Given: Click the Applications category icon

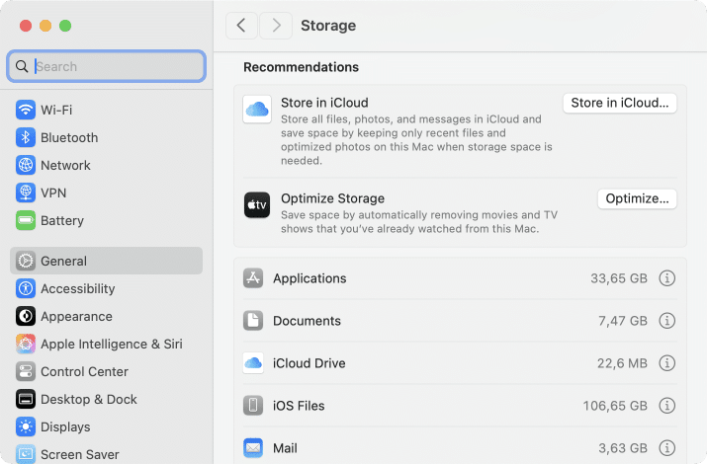Looking at the screenshot, I should (253, 278).
